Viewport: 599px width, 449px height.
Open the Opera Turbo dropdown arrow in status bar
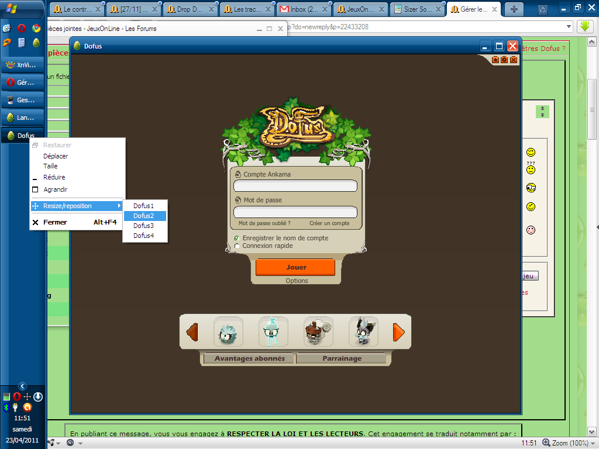(80, 443)
